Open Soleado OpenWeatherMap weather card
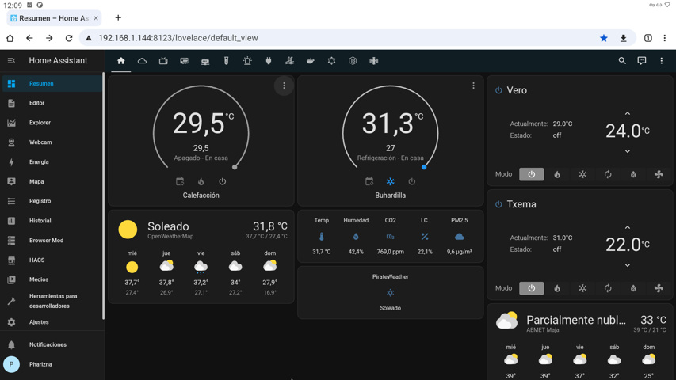Image resolution: width=676 pixels, height=380 pixels. coord(201,256)
